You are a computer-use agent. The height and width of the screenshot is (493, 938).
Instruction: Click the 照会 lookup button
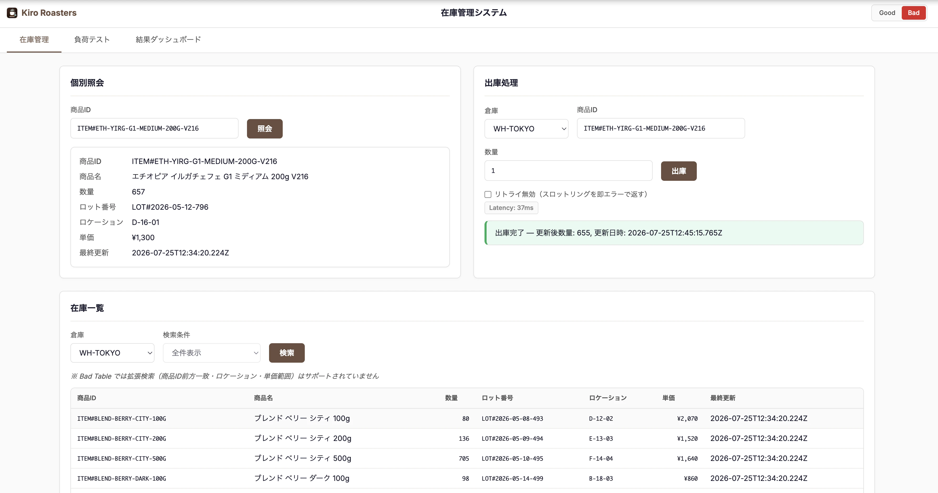click(265, 129)
